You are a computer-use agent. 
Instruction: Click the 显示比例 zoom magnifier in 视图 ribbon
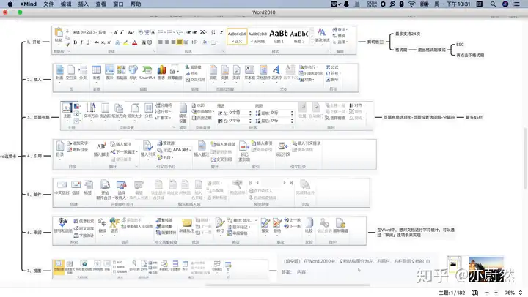point(134,264)
